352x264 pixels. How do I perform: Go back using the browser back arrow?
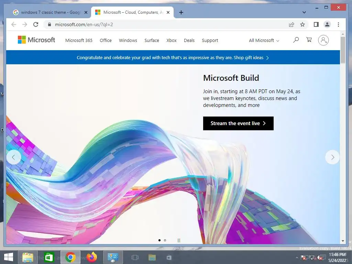(x=14, y=24)
